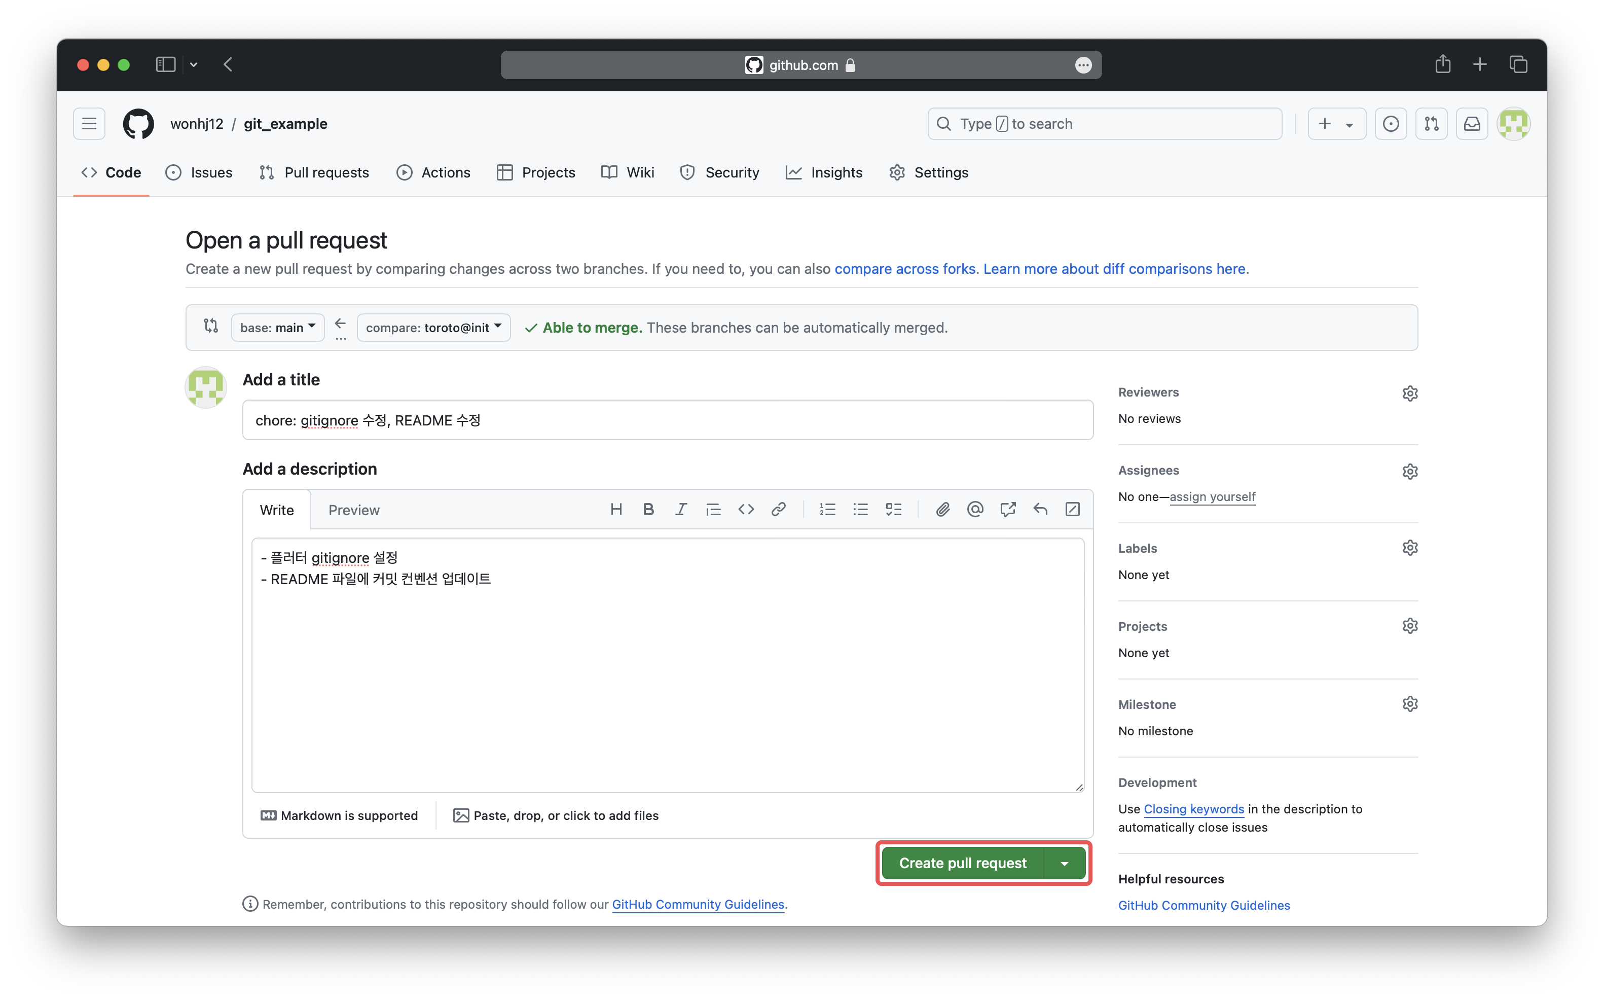Click into the pull request title field
Viewport: 1604px width, 1001px height.
click(667, 420)
